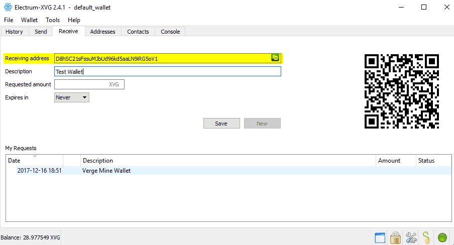Open the password padlock icon
The height and width of the screenshot is (245, 454).
coord(396,237)
